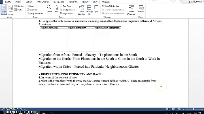Select the Draft view
Screen dimensions: 204x114
click(18, 10)
